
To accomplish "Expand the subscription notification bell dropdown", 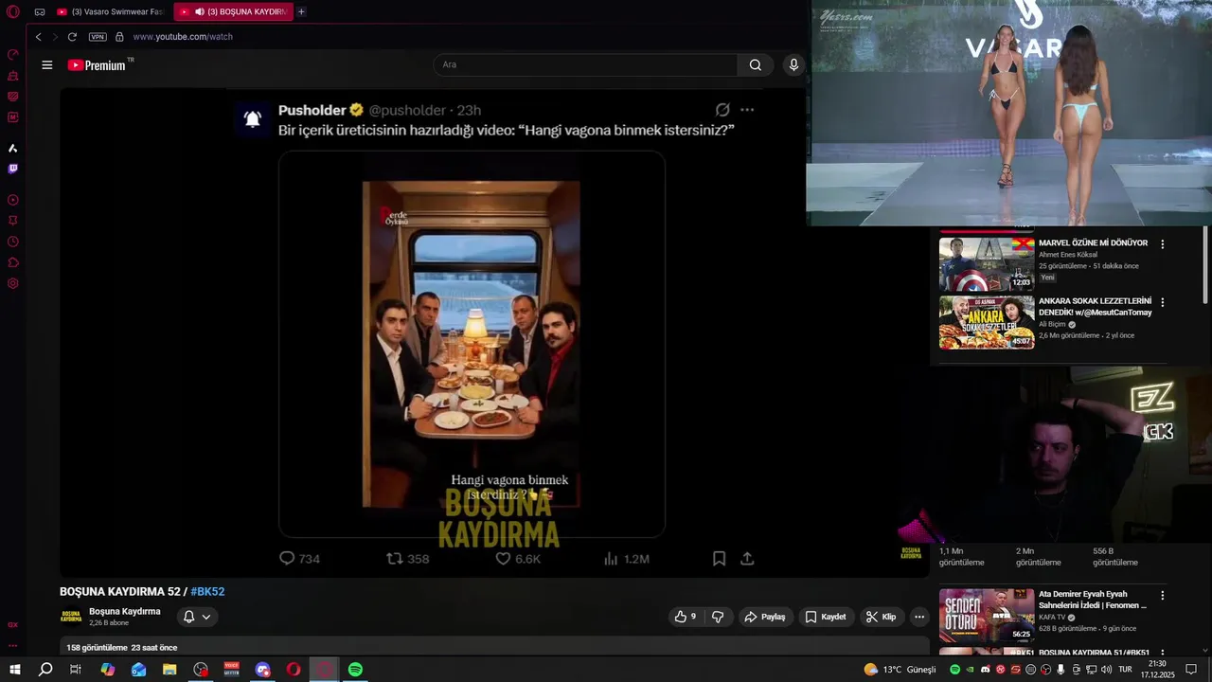I will (x=197, y=617).
